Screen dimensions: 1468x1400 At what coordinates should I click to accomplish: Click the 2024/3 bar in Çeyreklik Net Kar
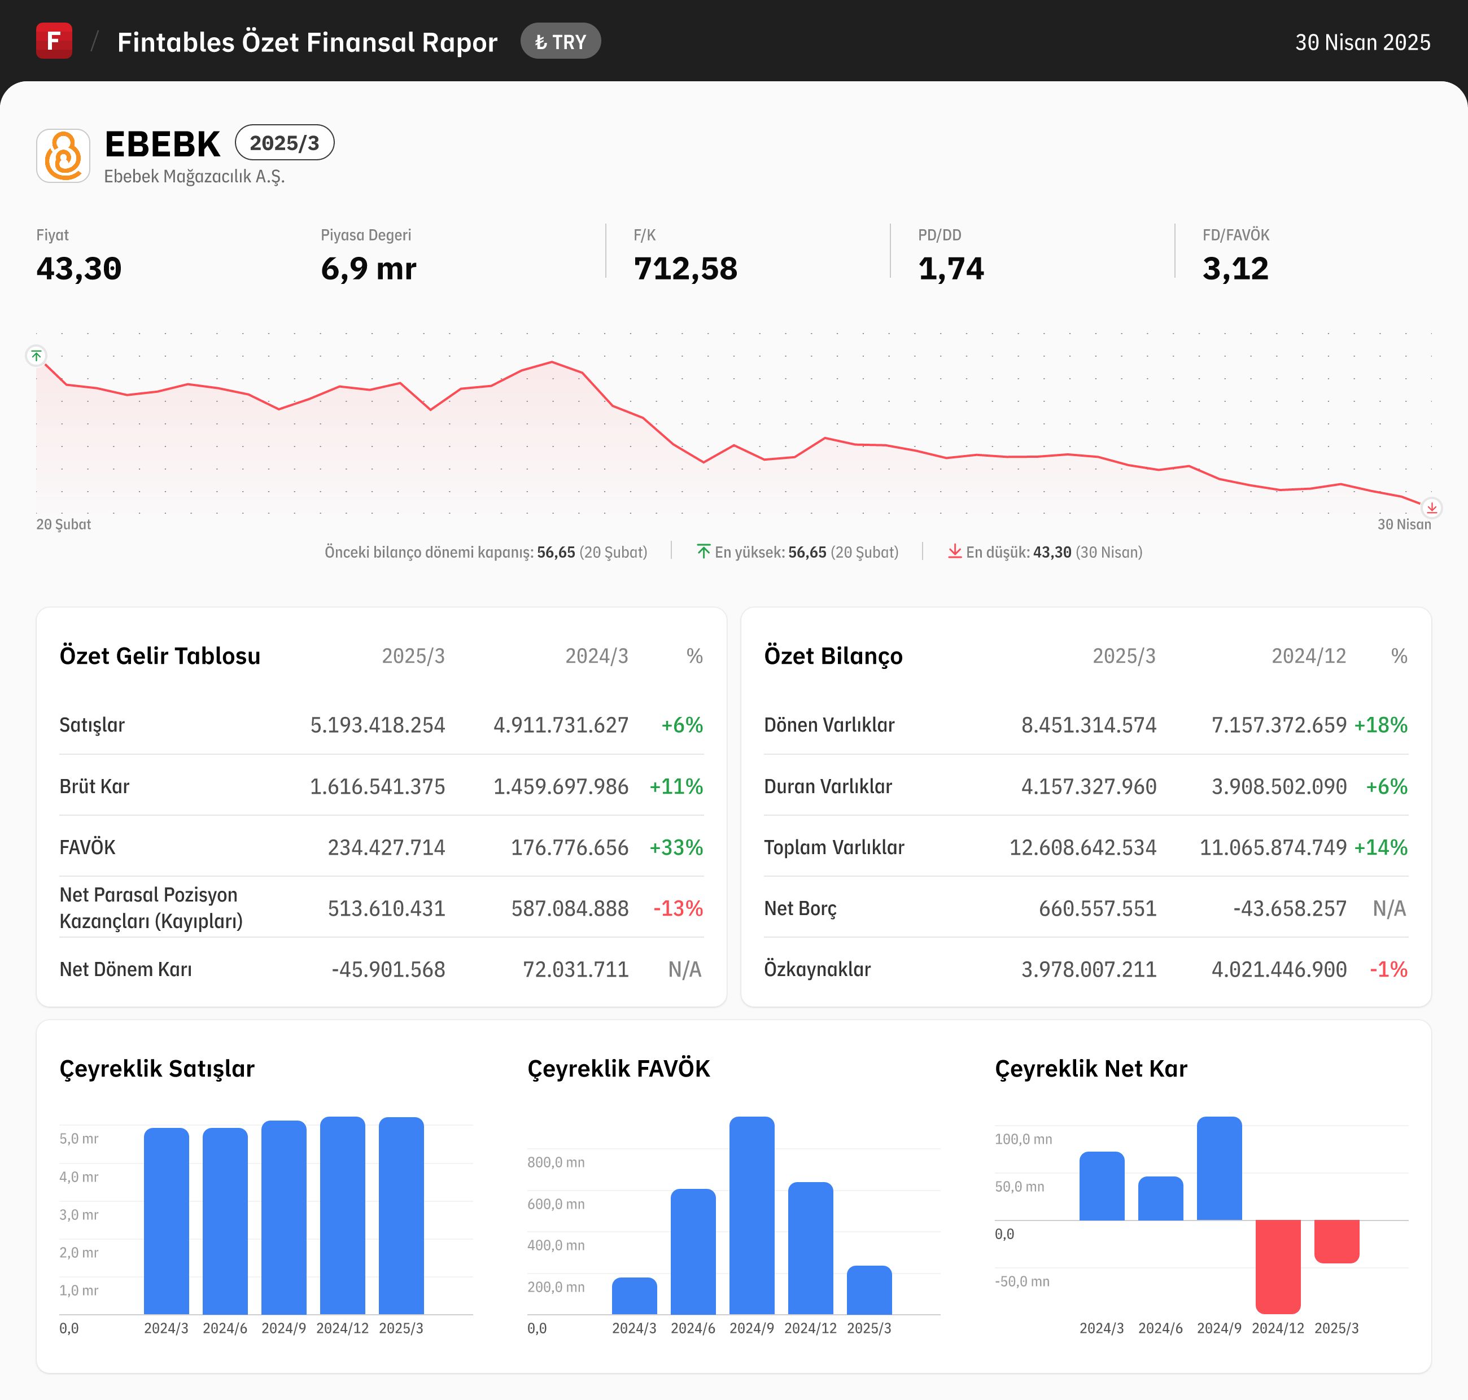(x=1102, y=1186)
